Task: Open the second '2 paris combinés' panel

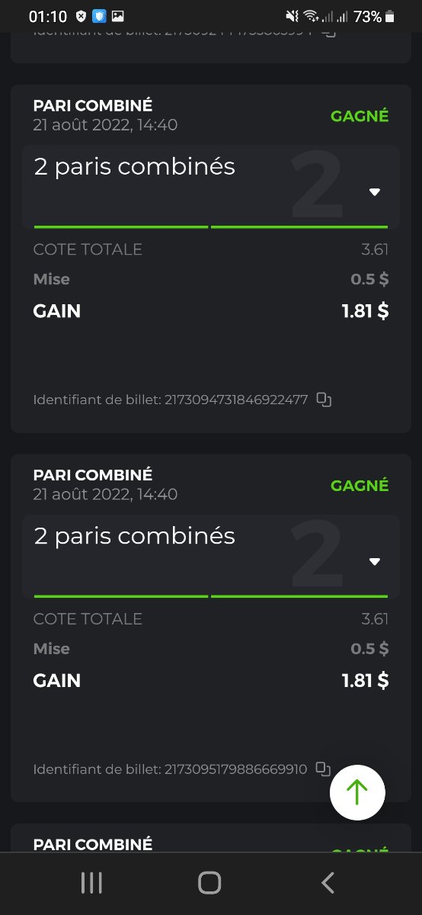Action: coord(211,557)
